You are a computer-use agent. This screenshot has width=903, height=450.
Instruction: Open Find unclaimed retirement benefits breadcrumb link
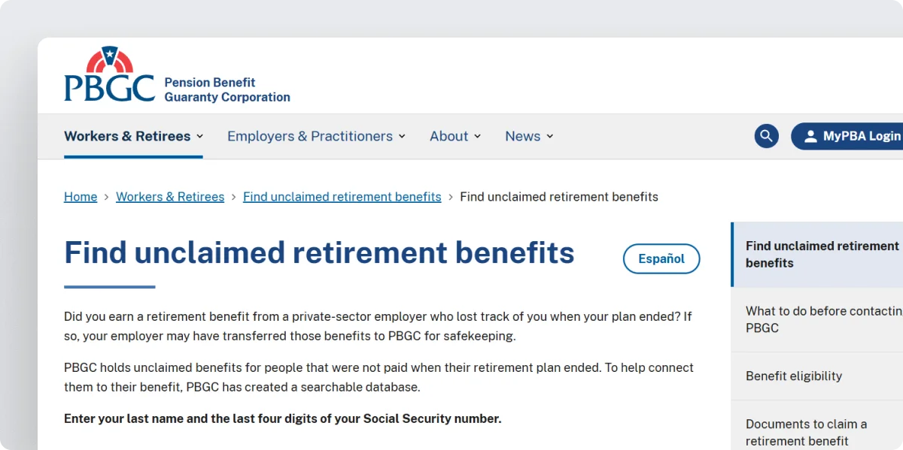[x=342, y=196]
